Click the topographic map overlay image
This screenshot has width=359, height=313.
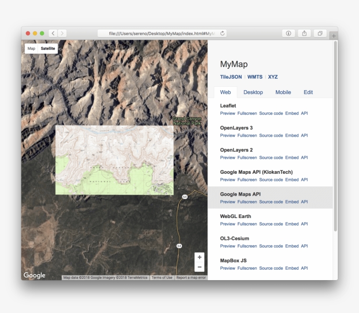pos(114,160)
